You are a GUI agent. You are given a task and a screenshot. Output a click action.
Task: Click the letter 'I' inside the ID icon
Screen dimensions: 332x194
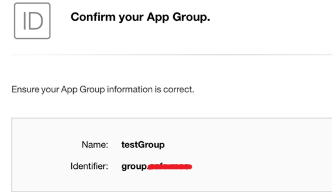(24, 21)
